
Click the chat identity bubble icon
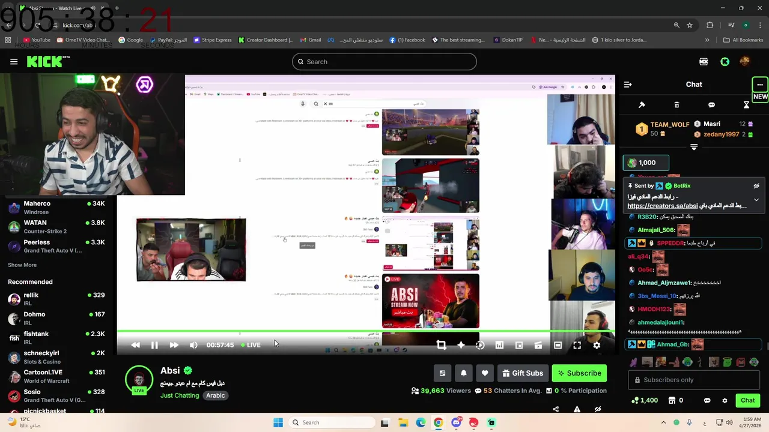707,400
